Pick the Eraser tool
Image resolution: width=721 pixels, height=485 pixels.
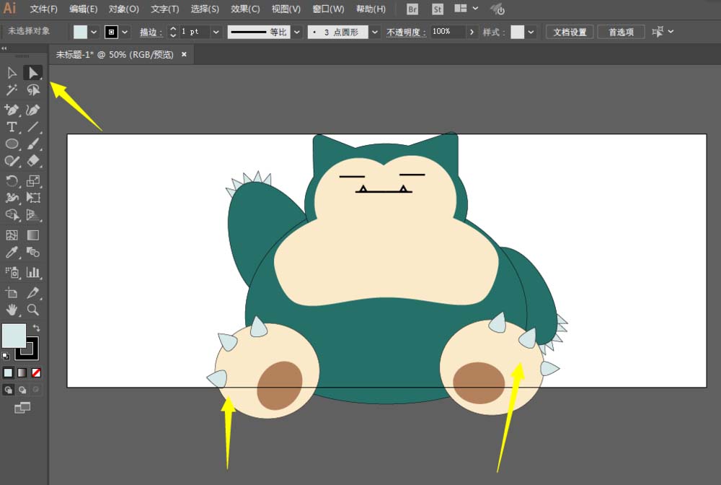(33, 161)
